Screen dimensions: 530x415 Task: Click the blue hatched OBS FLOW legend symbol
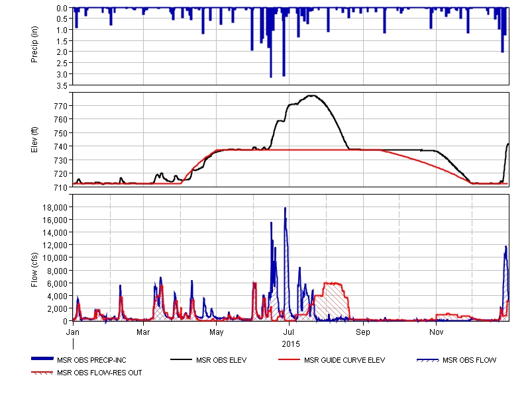click(427, 360)
